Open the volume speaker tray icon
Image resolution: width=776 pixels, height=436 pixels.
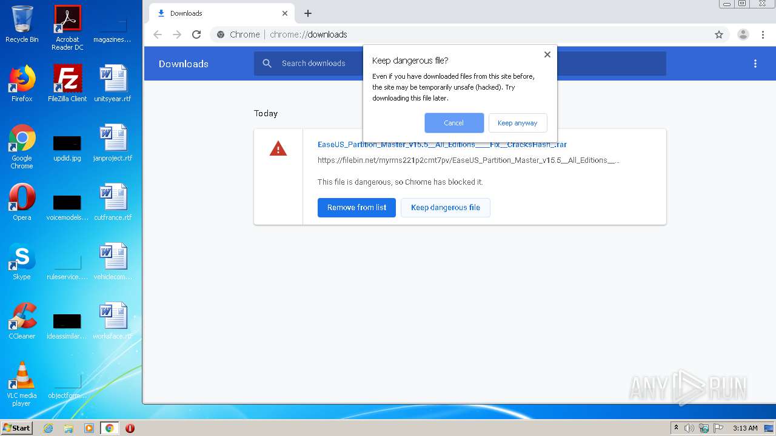pos(689,428)
